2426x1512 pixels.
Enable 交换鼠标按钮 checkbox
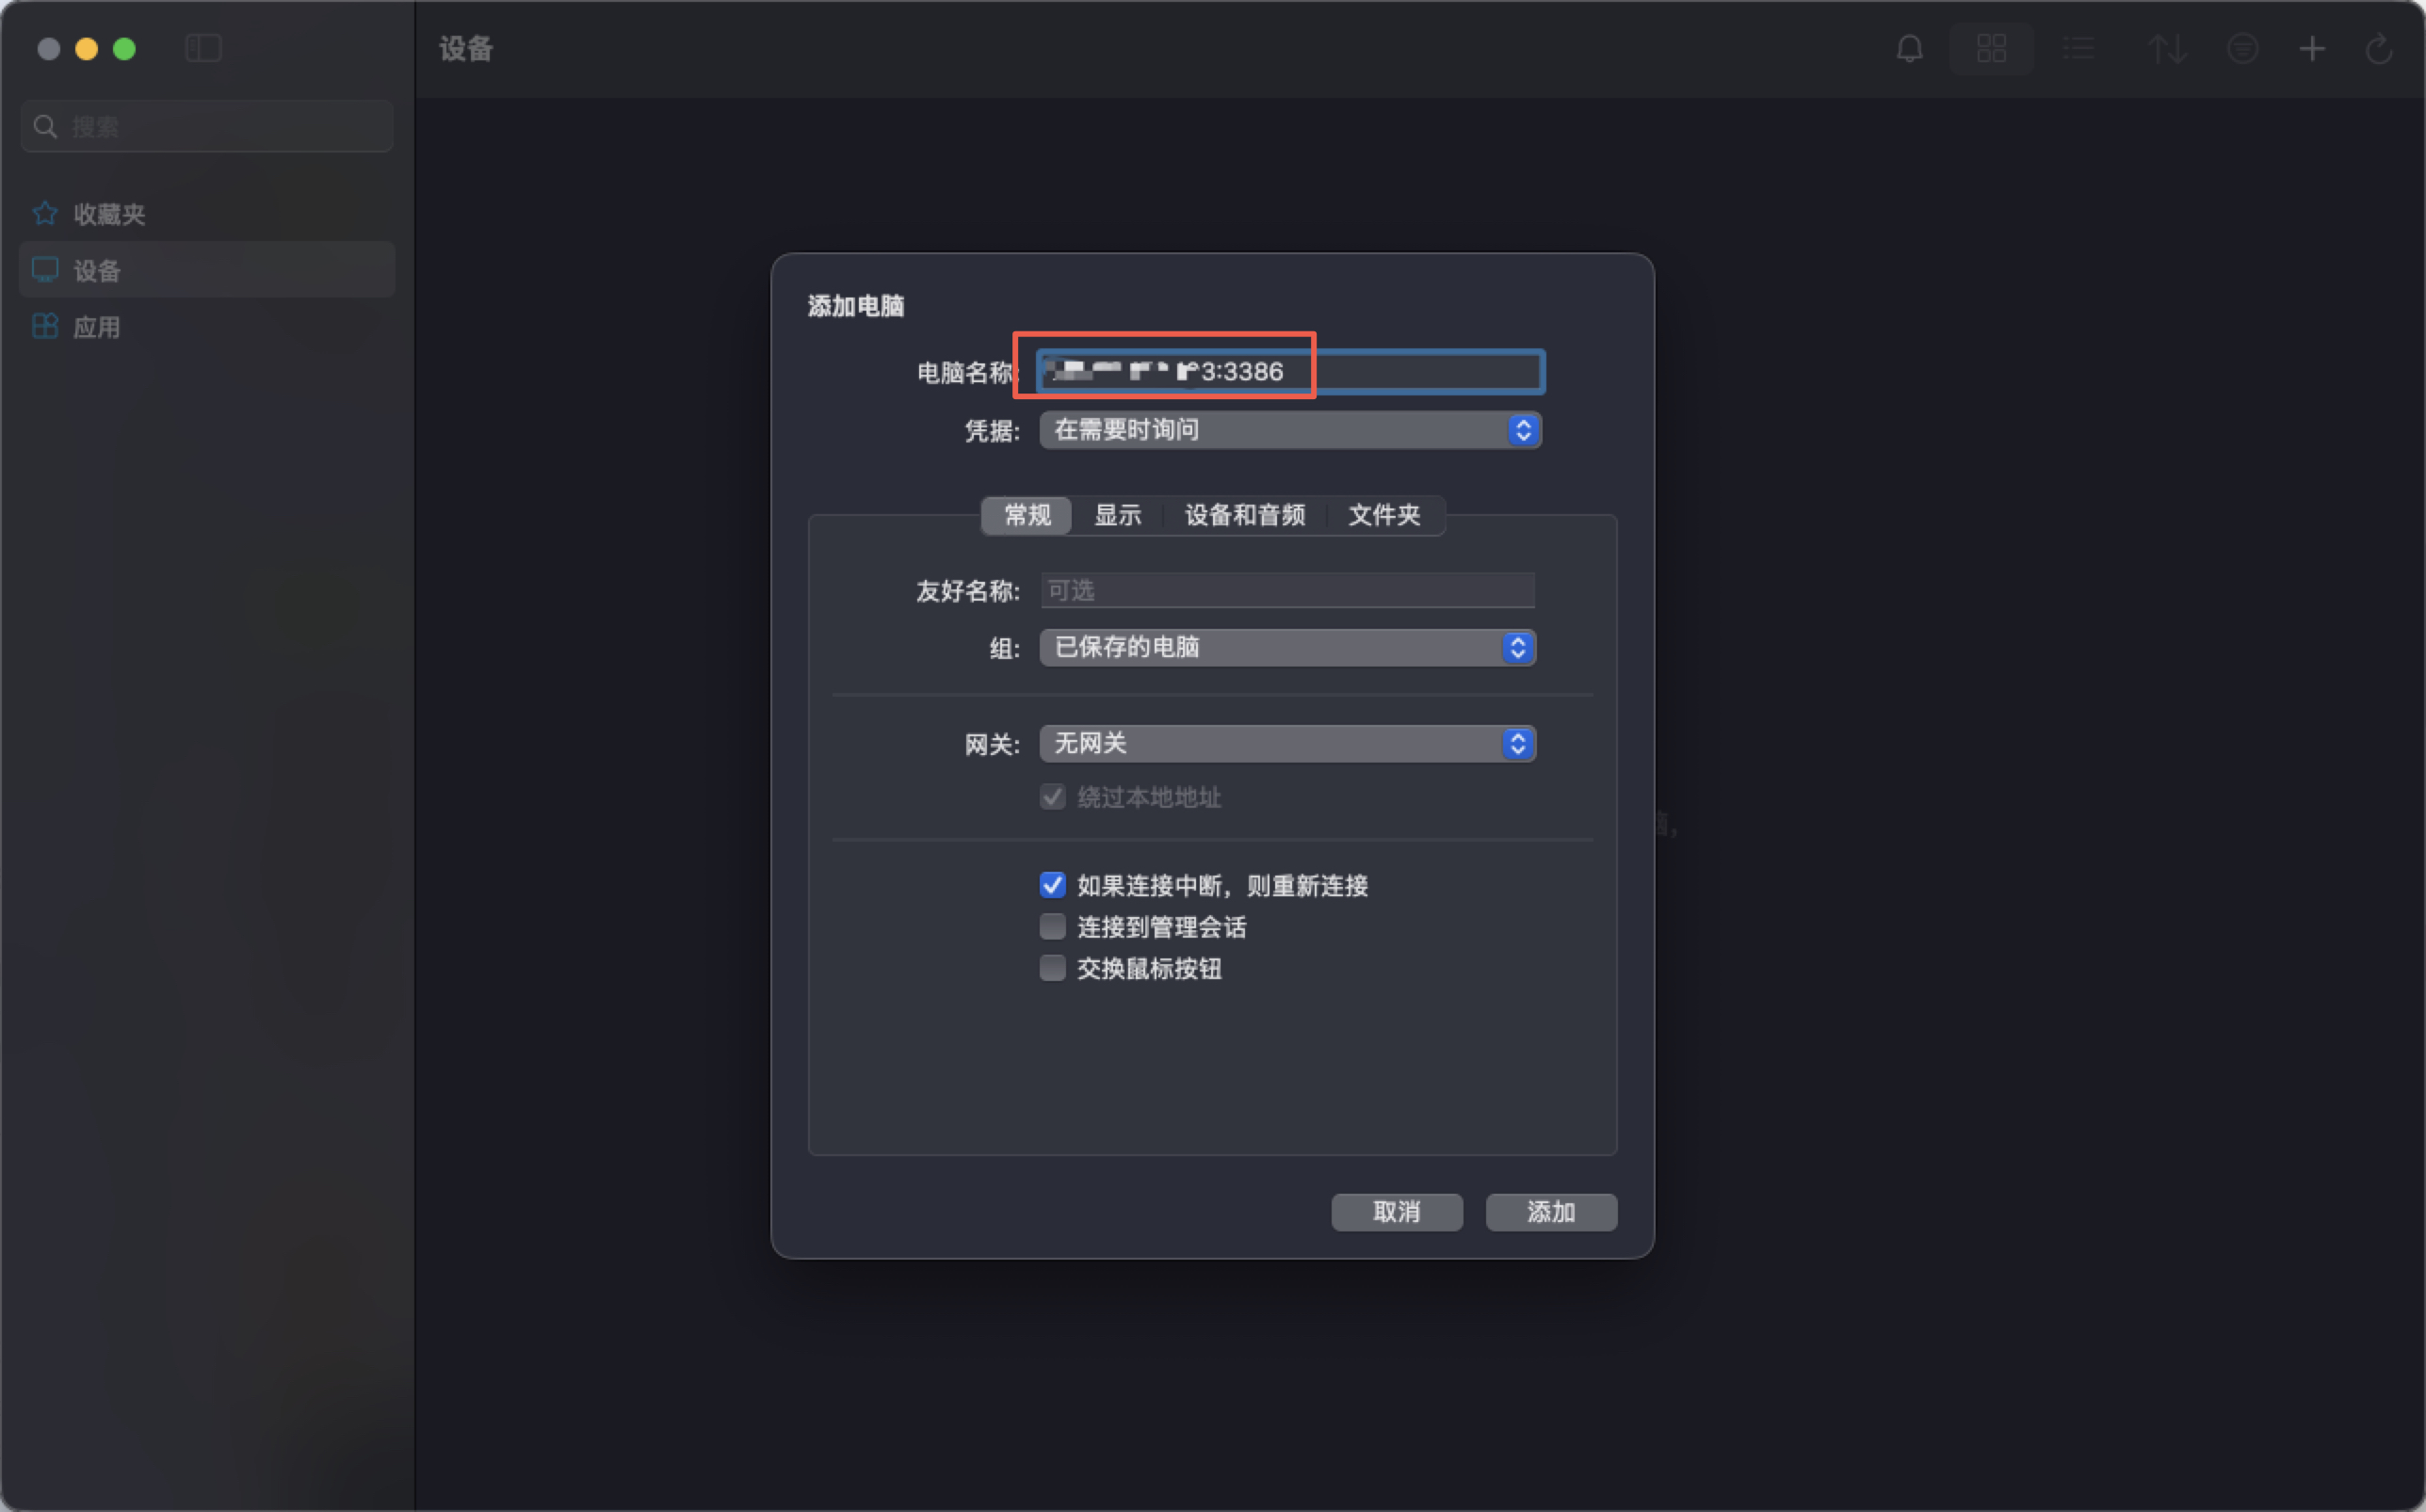click(x=1052, y=968)
